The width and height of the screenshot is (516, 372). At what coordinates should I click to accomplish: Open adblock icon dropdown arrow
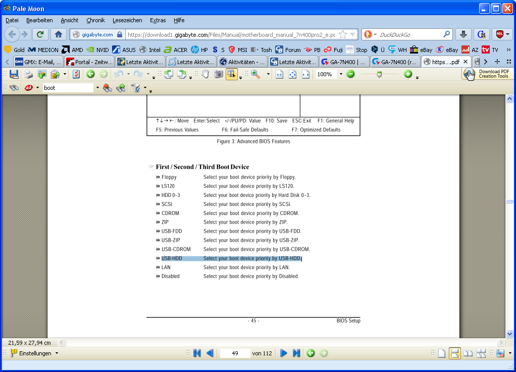click(507, 34)
